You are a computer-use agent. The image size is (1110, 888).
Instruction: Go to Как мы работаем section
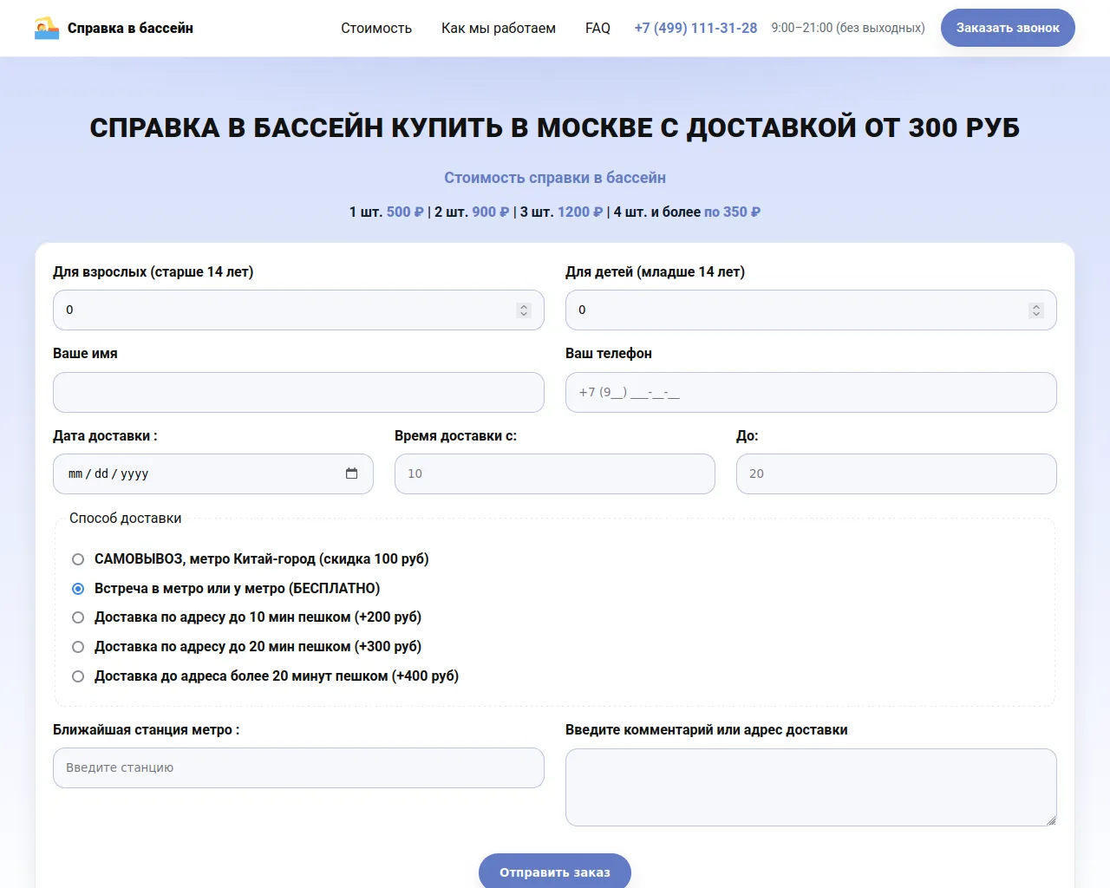point(498,28)
